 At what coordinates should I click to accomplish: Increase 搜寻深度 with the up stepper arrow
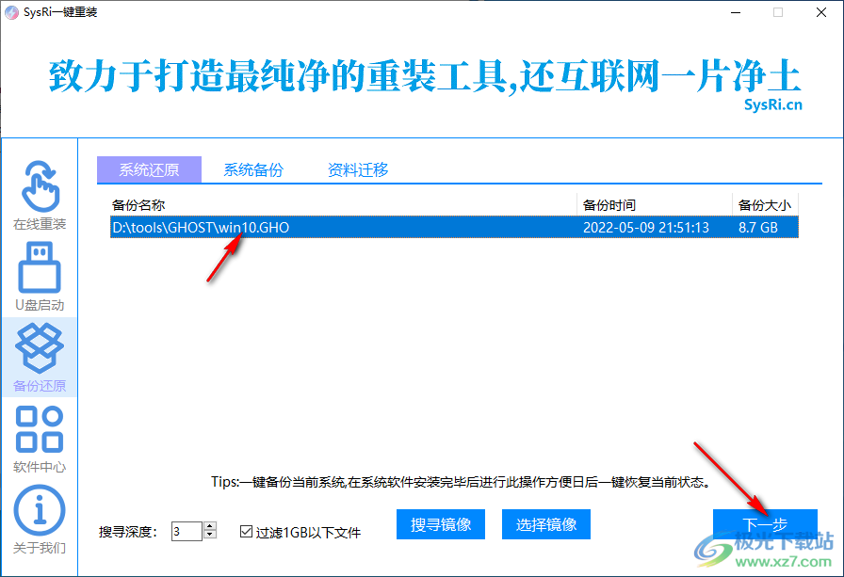click(x=209, y=526)
